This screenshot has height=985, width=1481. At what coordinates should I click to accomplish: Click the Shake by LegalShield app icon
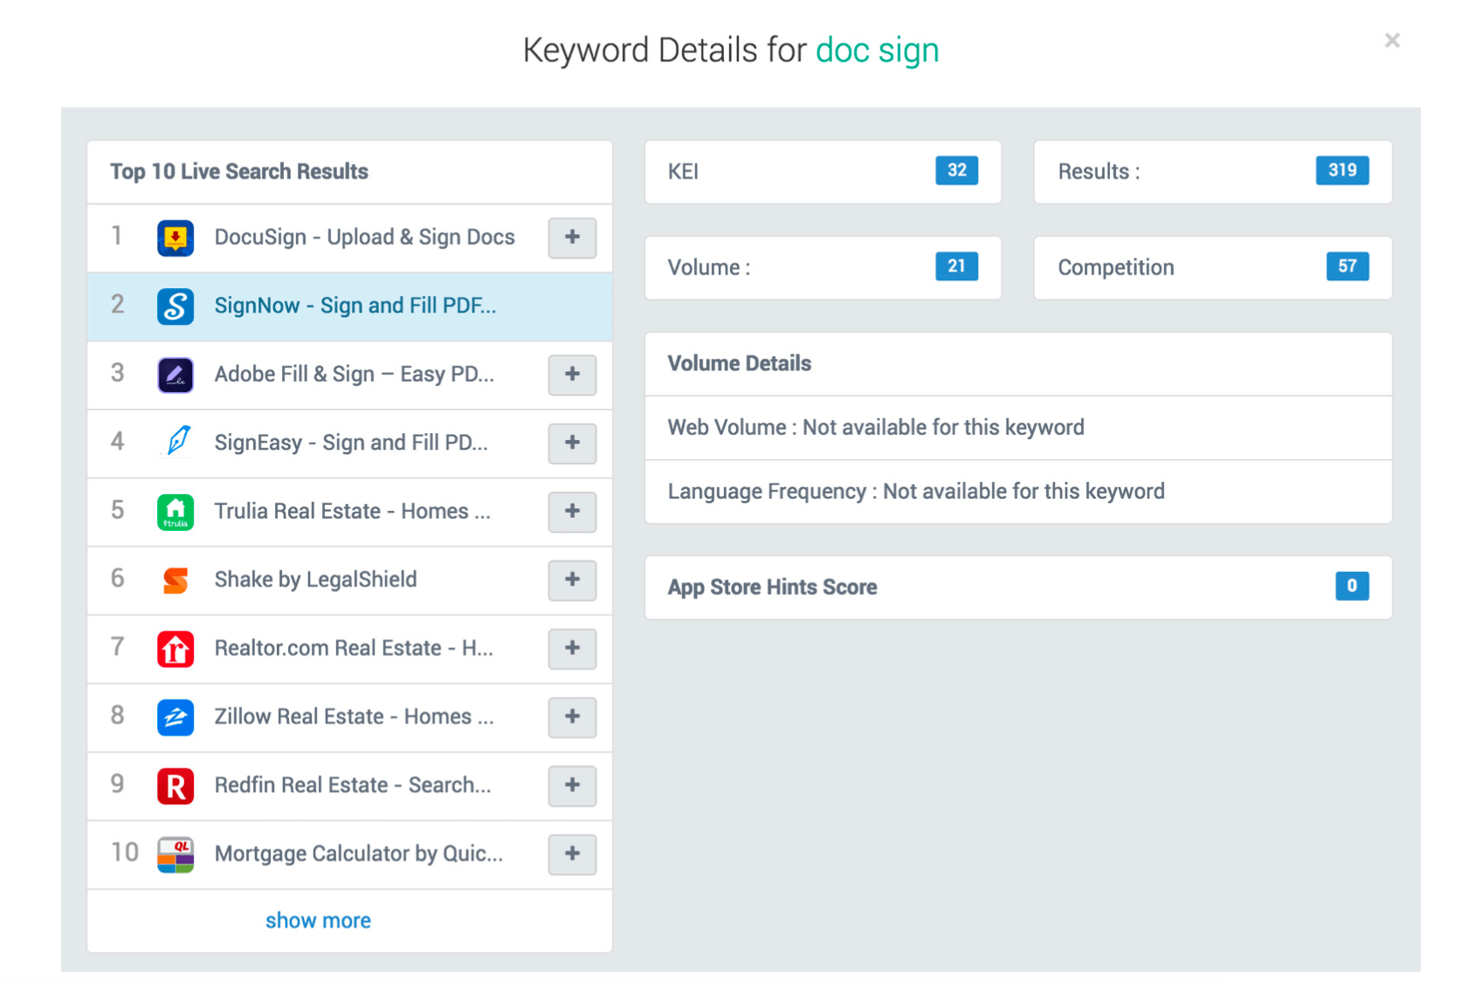tap(176, 580)
